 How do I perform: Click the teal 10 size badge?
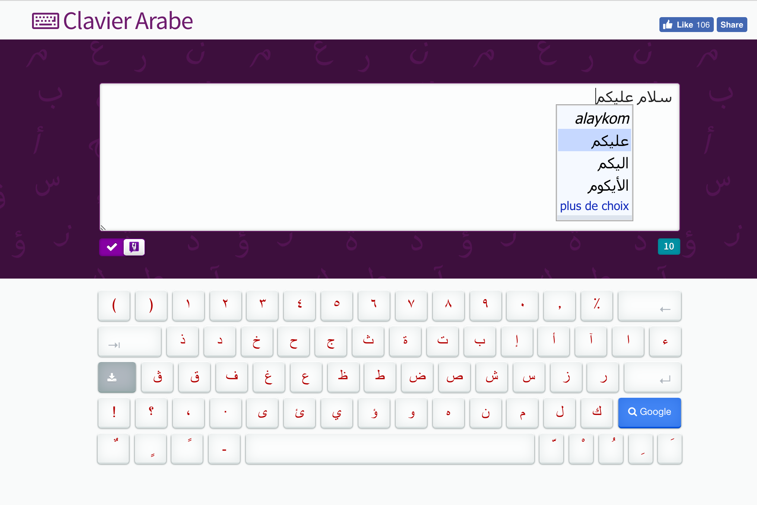[x=669, y=246]
